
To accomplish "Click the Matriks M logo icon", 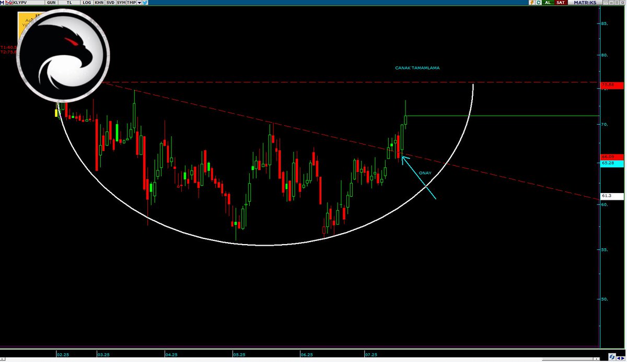I will coord(2,3).
